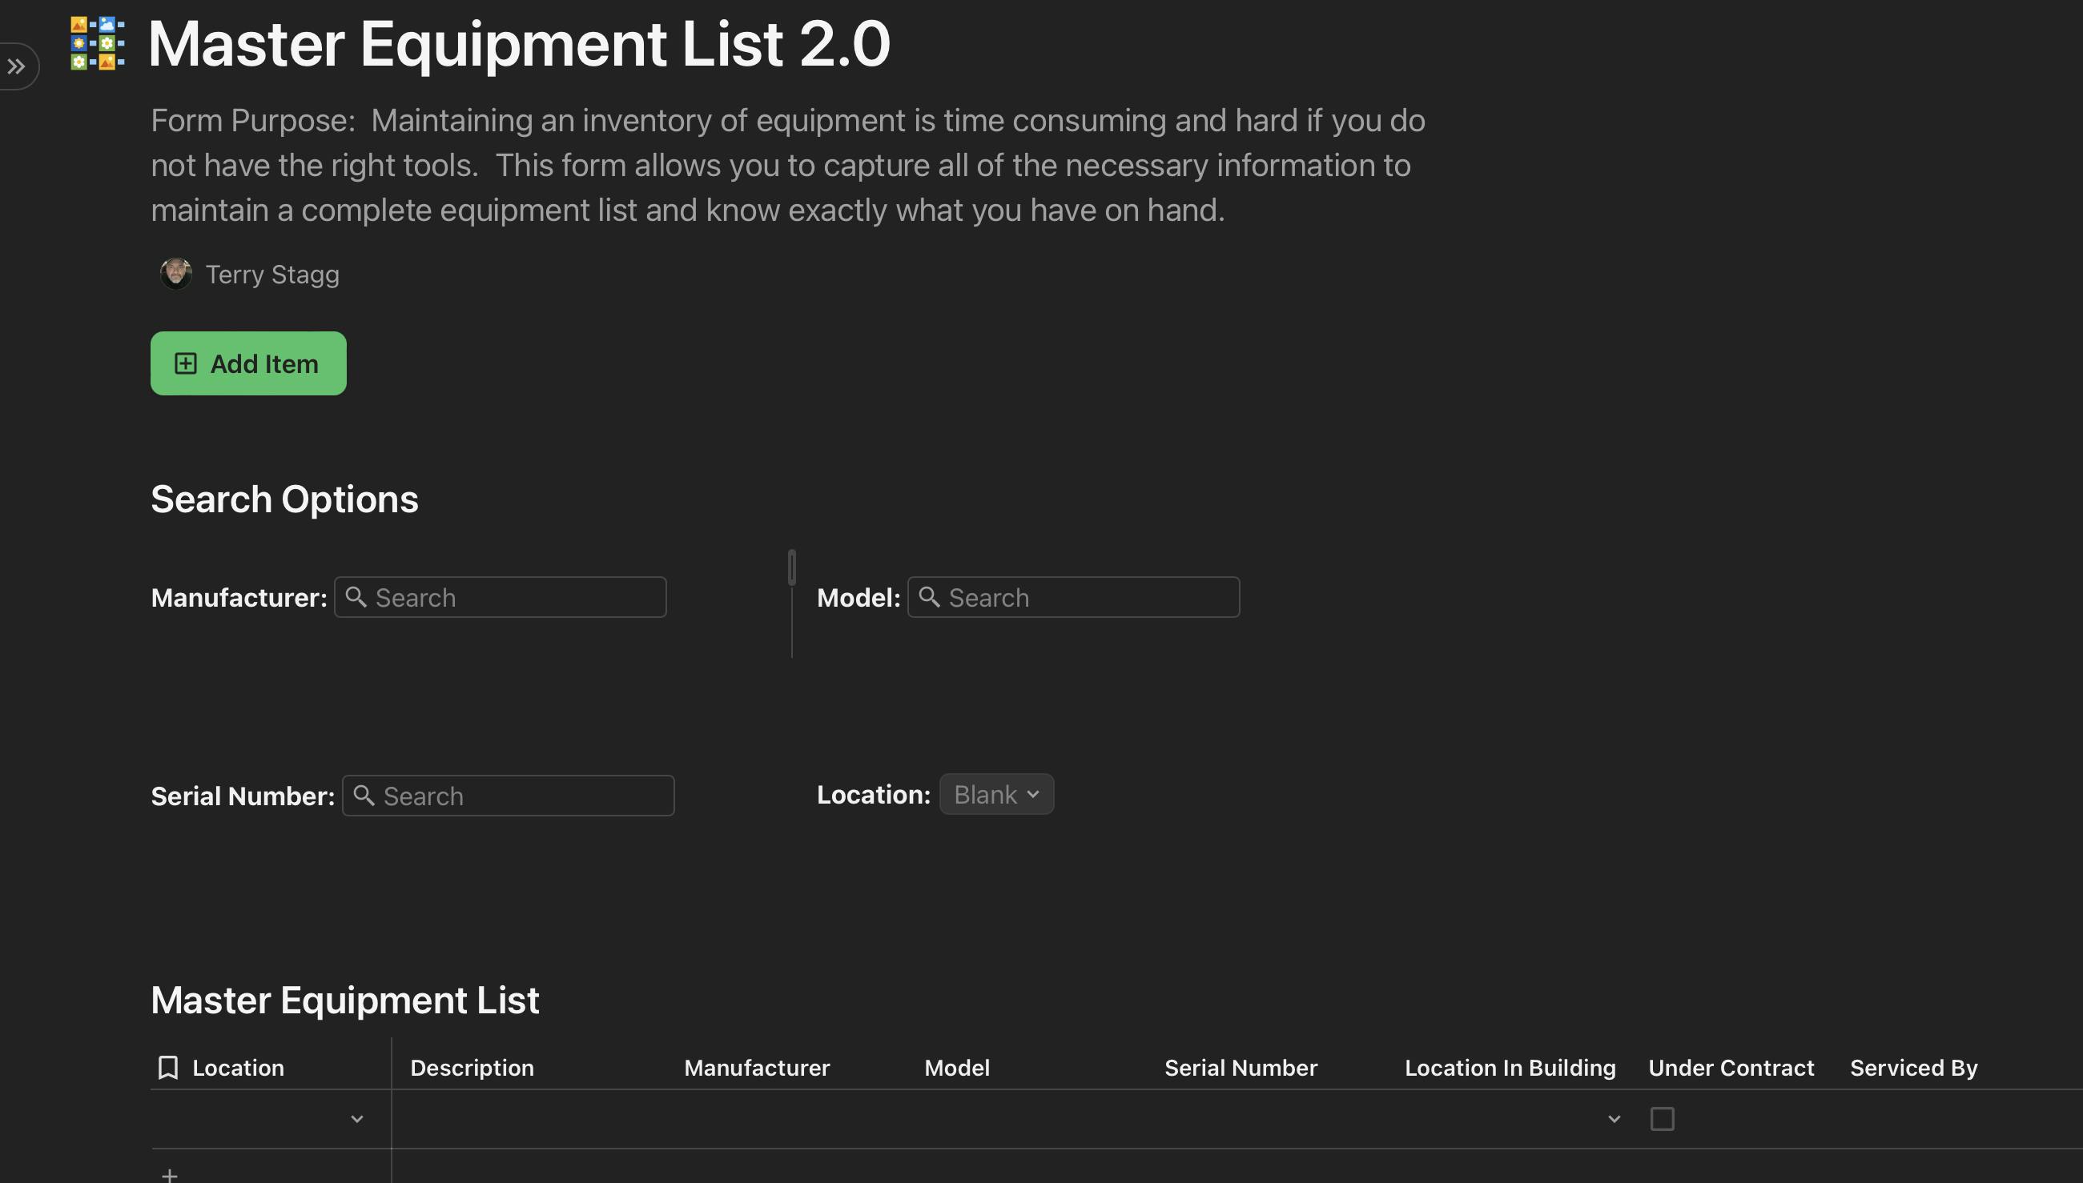2083x1183 pixels.
Task: Select the Under Contract column header
Action: tap(1731, 1068)
